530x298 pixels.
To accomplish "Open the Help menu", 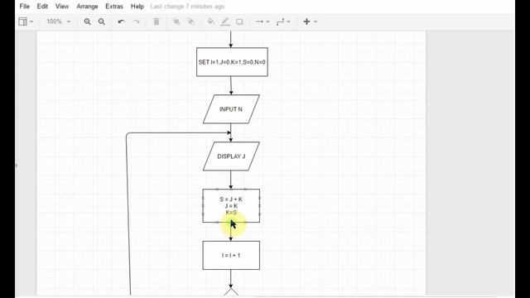I will click(x=137, y=7).
